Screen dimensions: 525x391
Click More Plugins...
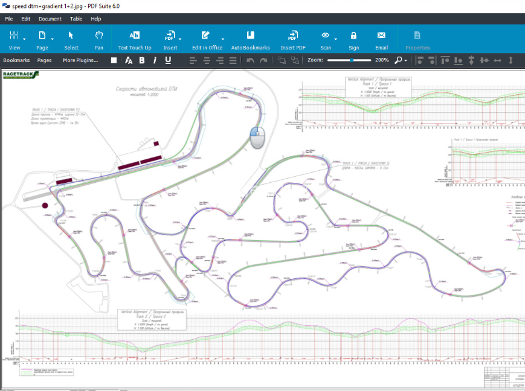pyautogui.click(x=80, y=60)
